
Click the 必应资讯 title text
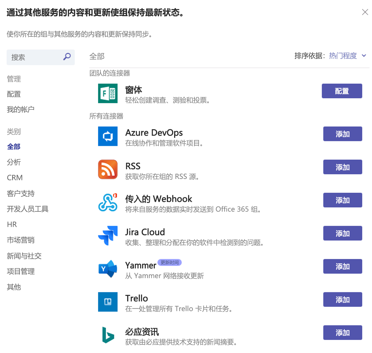[142, 332]
